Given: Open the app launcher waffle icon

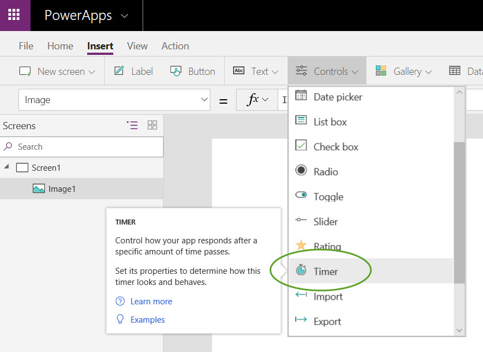Looking at the screenshot, I should click(x=14, y=15).
